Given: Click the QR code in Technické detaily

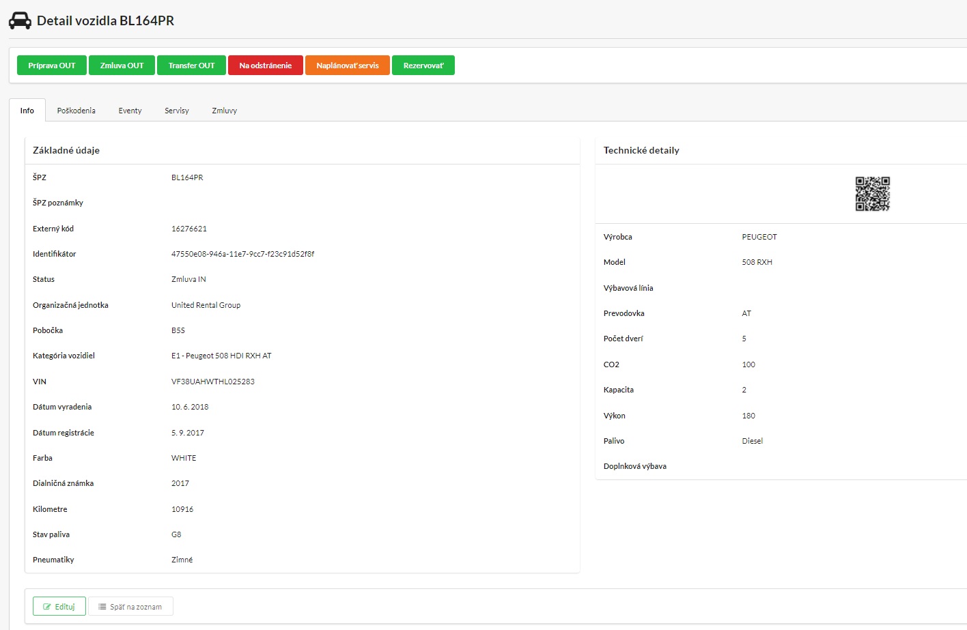Looking at the screenshot, I should (872, 194).
